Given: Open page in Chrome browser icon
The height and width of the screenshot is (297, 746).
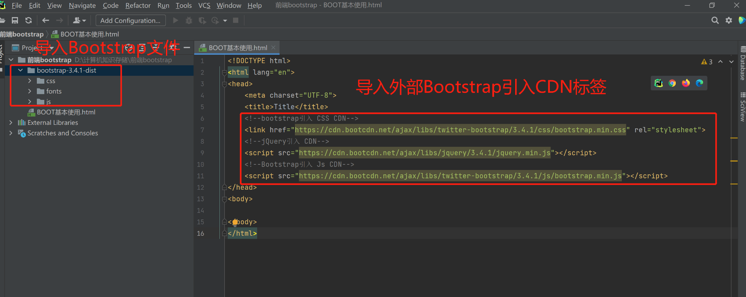Looking at the screenshot, I should (672, 83).
